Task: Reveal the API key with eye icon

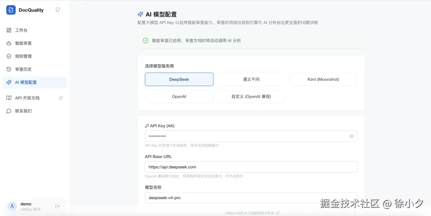Action: click(351, 136)
